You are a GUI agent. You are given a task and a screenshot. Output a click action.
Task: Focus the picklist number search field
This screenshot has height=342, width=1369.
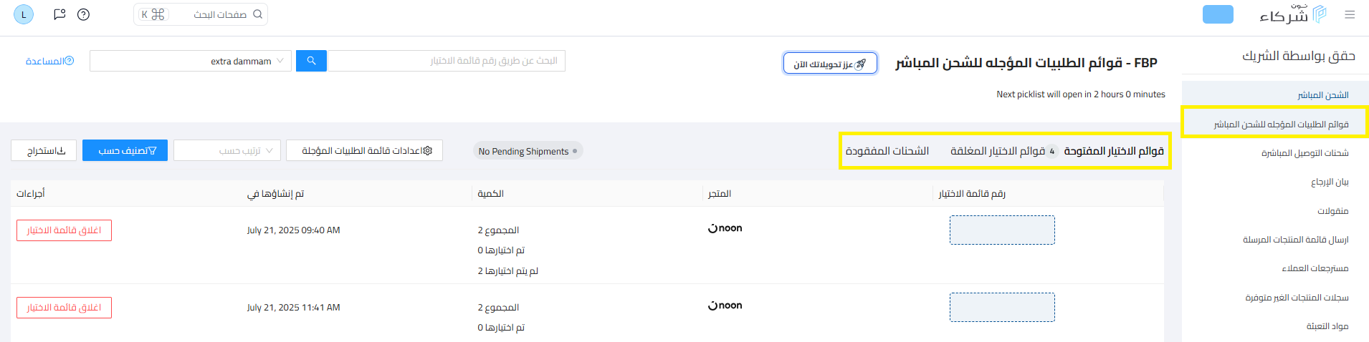pyautogui.click(x=446, y=61)
